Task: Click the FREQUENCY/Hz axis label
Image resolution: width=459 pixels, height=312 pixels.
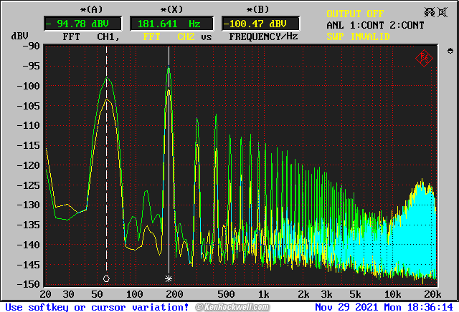Action: coord(263,36)
